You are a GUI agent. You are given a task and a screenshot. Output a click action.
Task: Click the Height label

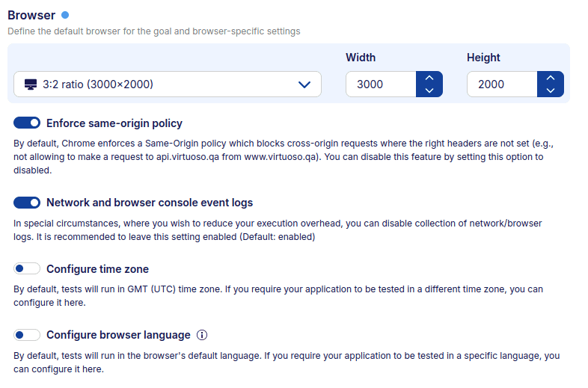coord(483,58)
